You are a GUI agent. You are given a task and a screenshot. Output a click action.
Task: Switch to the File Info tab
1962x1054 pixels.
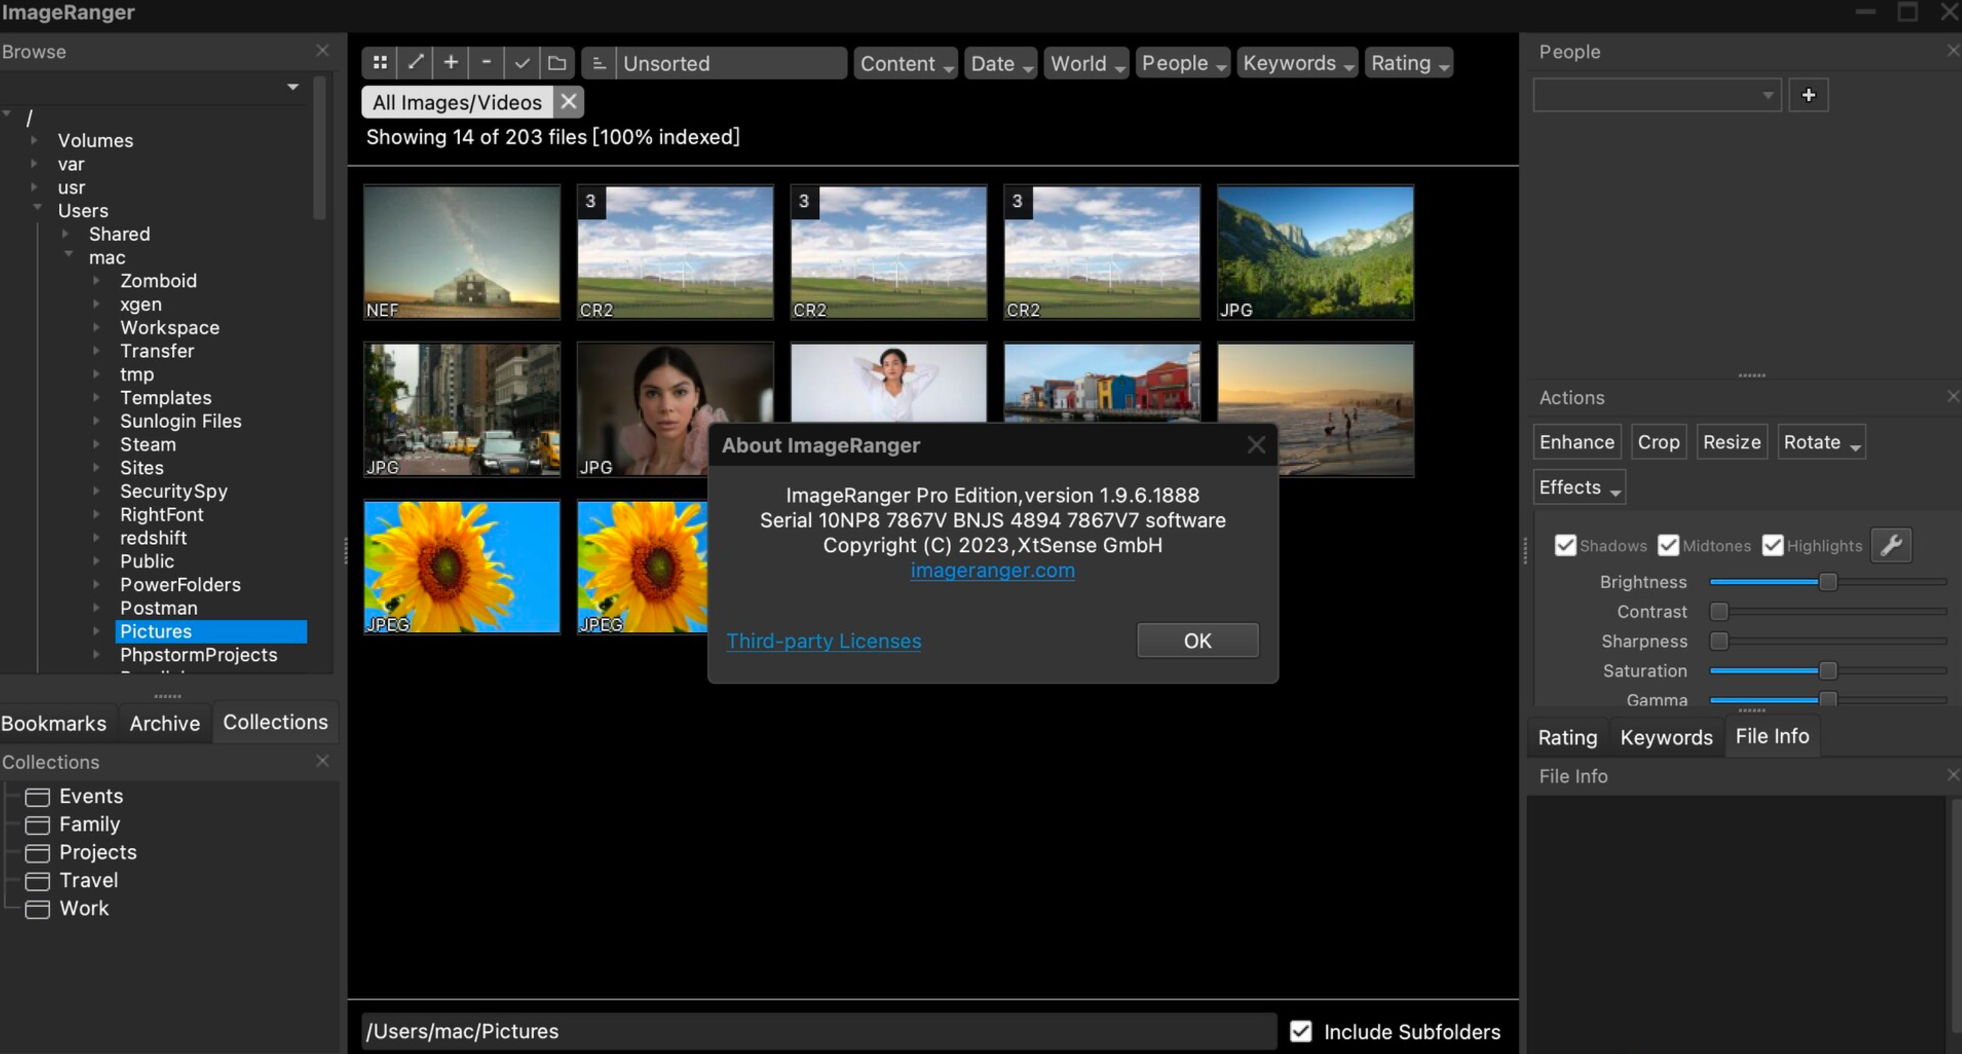pos(1772,736)
